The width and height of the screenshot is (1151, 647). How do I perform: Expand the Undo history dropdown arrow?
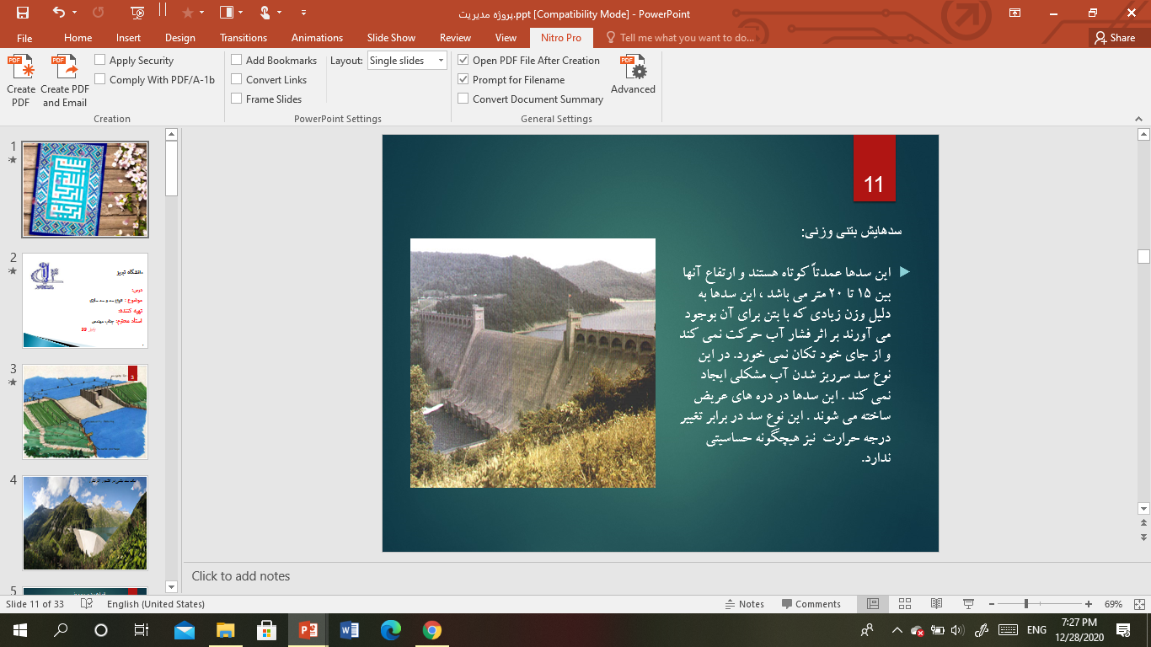pos(75,13)
